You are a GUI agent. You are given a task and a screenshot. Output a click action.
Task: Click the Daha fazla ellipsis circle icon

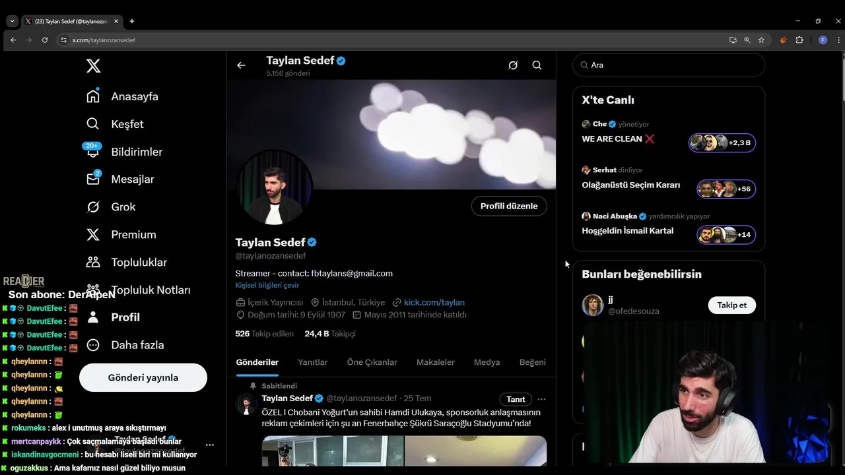tap(93, 345)
